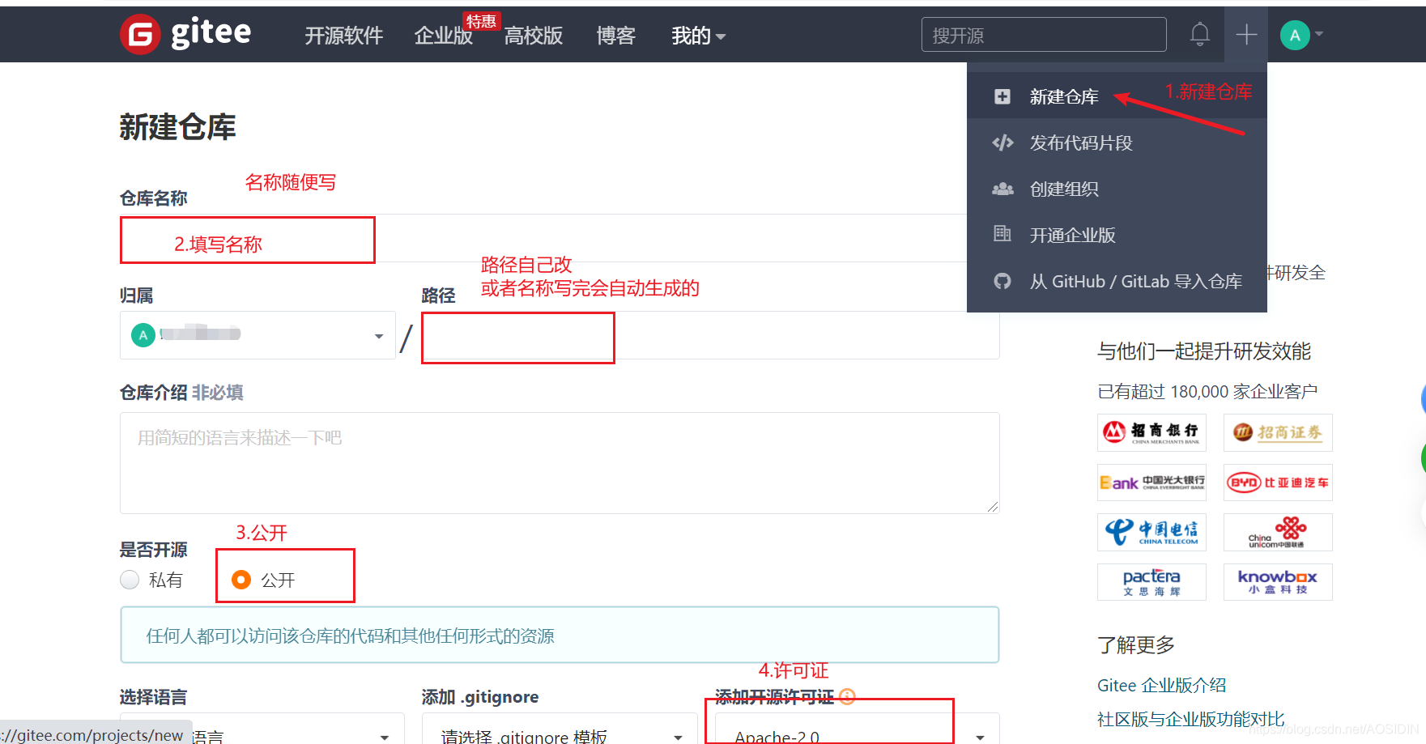Select 发布代码片段 code snippet icon
The image size is (1426, 744).
(1002, 142)
